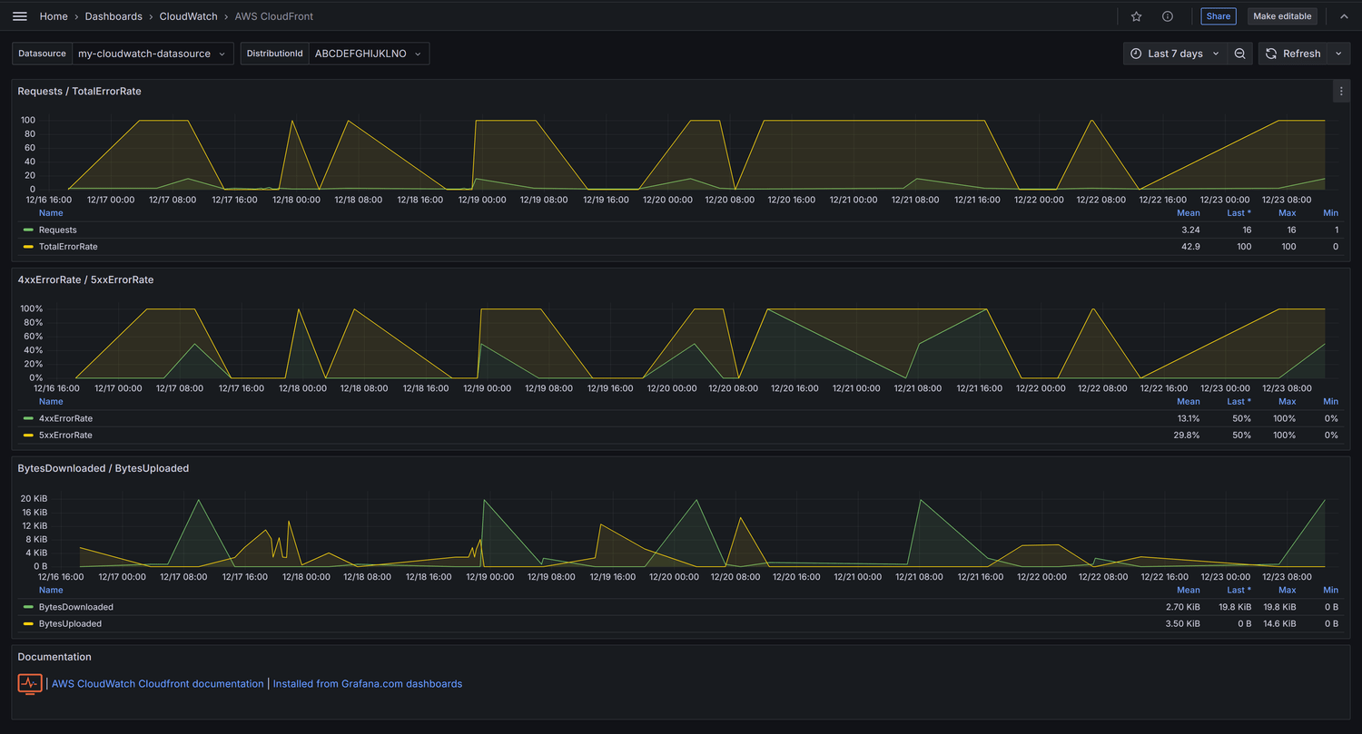Open the AWS CloudWatch Cloudfront documentation link
Viewport: 1362px width, 734px height.
point(156,683)
